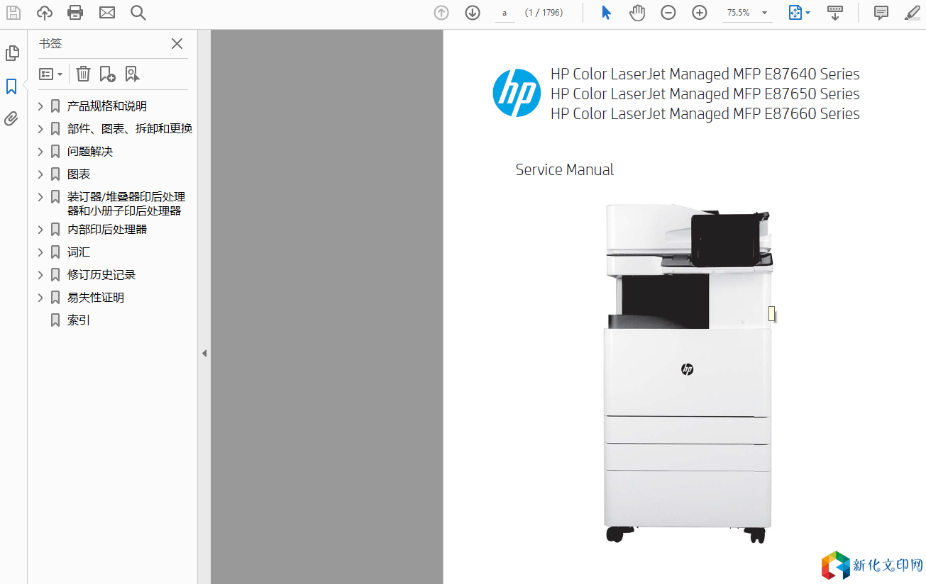This screenshot has height=584, width=926.
Task: Toggle the bookmarks panel sidebar icon
Action: pos(11,86)
